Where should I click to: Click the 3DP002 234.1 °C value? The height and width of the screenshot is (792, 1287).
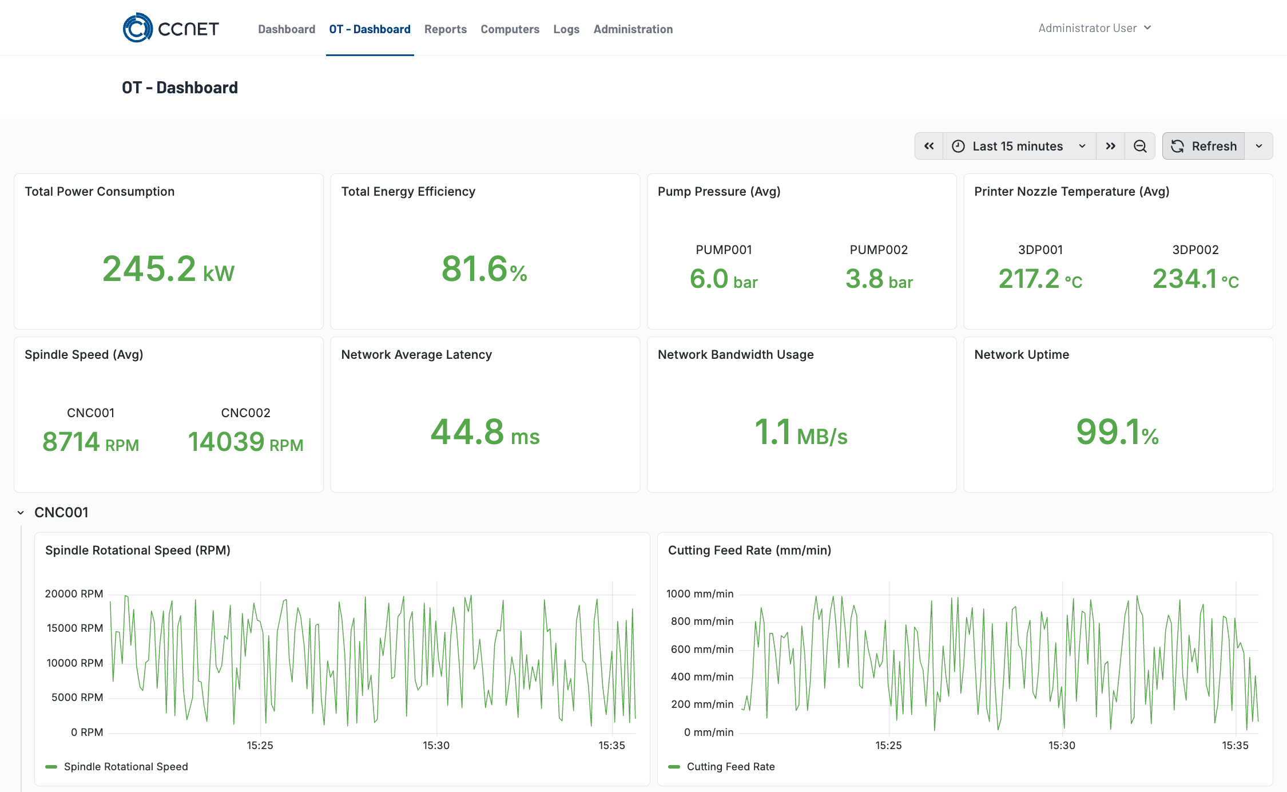click(1195, 279)
